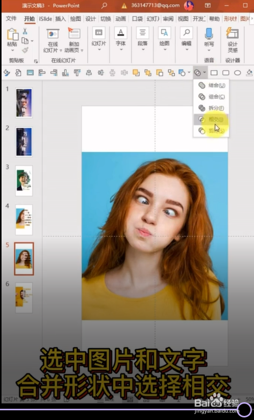The width and height of the screenshot is (254, 420).
Task: Select slide 4 thumbnail
Action: click(24, 220)
